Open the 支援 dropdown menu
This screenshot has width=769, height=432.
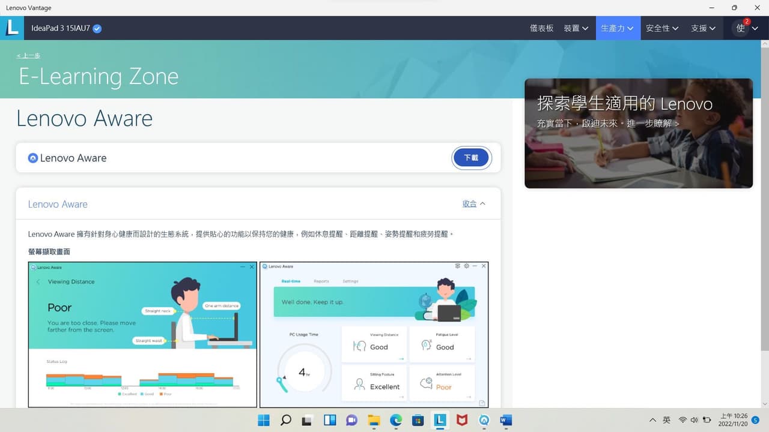pyautogui.click(x=704, y=28)
